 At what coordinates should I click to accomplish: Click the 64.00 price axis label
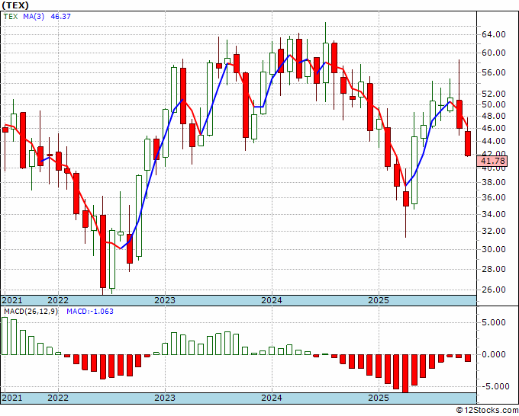[493, 34]
